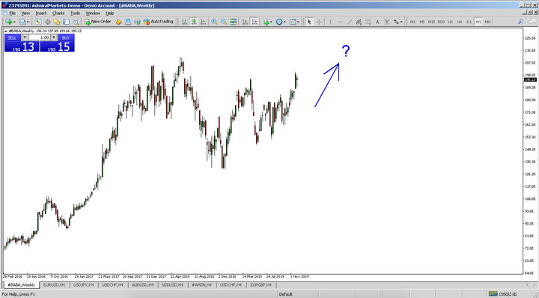Select the D1 timeframe button

coord(469,22)
